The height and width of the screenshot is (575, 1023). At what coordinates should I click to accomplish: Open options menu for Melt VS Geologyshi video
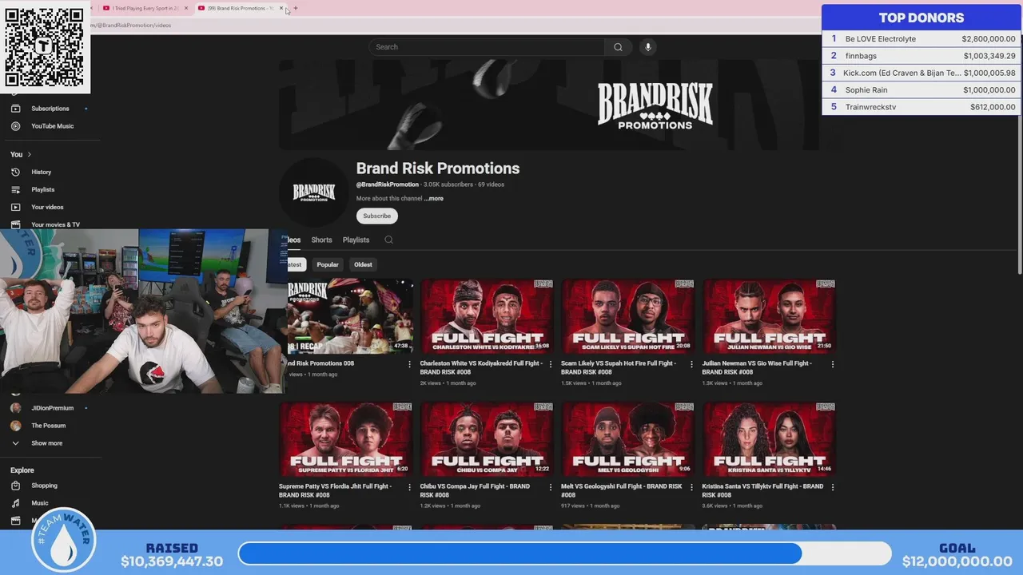[691, 487]
